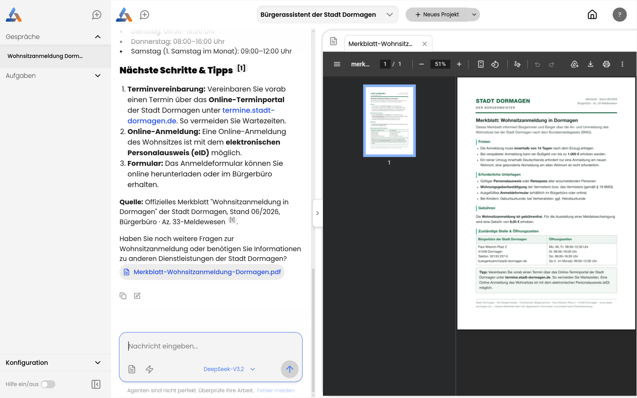Save the PDF to Drive
Image resolution: width=637 pixels, height=398 pixels.
574,64
